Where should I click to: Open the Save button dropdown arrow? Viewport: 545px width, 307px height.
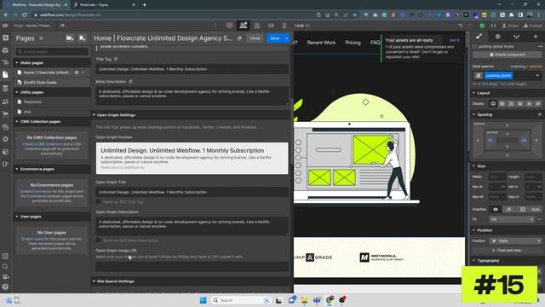pos(286,38)
